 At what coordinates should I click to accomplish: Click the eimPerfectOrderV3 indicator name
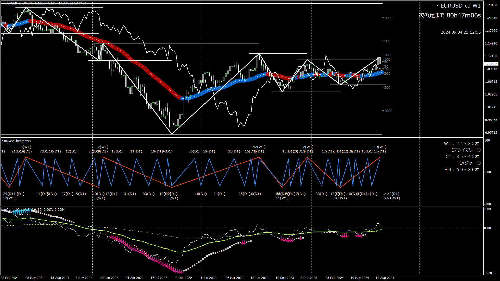coord(16,210)
